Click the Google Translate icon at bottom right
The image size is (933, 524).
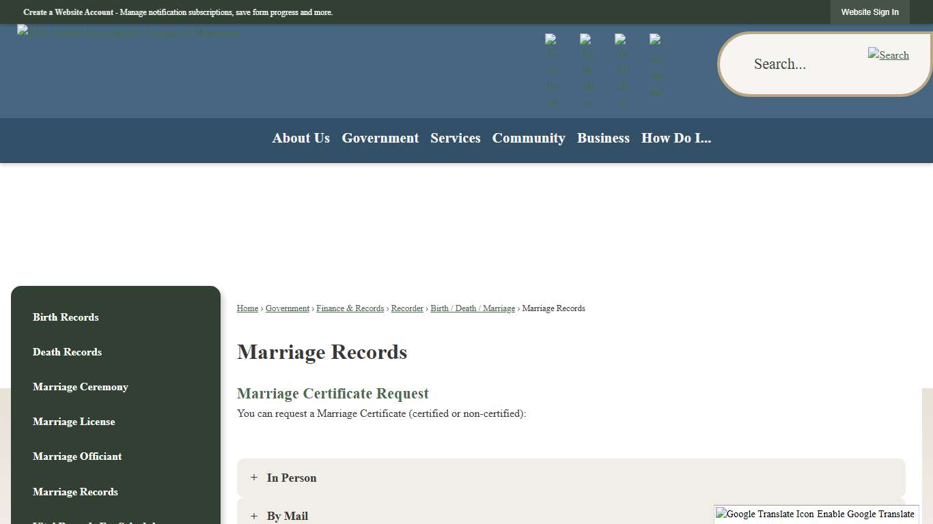click(721, 514)
